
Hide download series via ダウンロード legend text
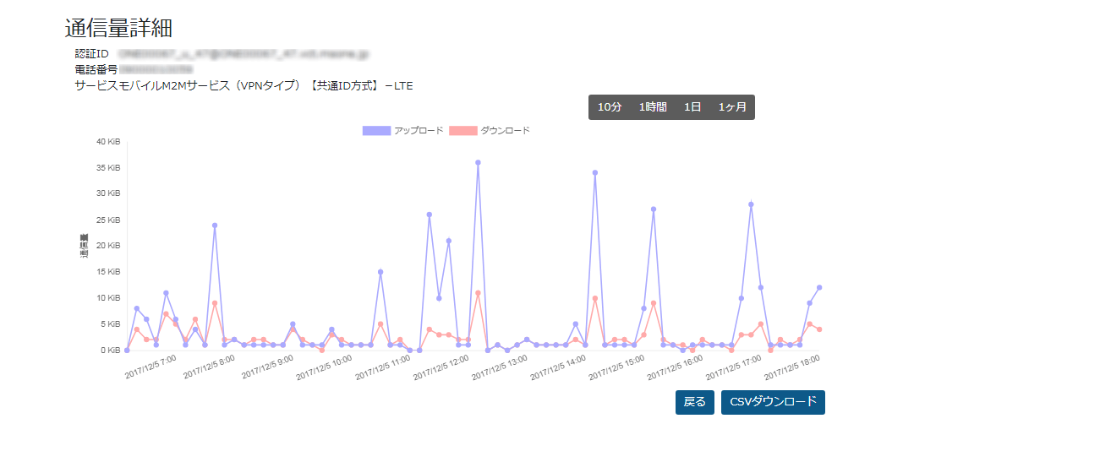505,131
